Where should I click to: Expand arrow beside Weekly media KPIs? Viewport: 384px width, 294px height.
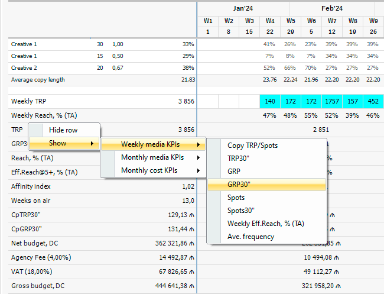point(198,145)
